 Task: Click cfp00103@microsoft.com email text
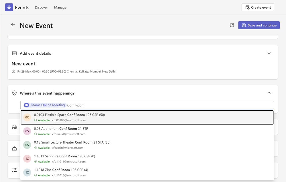[69, 120]
